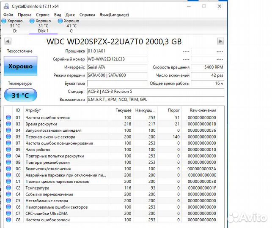Open the Язык(Language) menu
272x228 pixels.
[114, 15]
